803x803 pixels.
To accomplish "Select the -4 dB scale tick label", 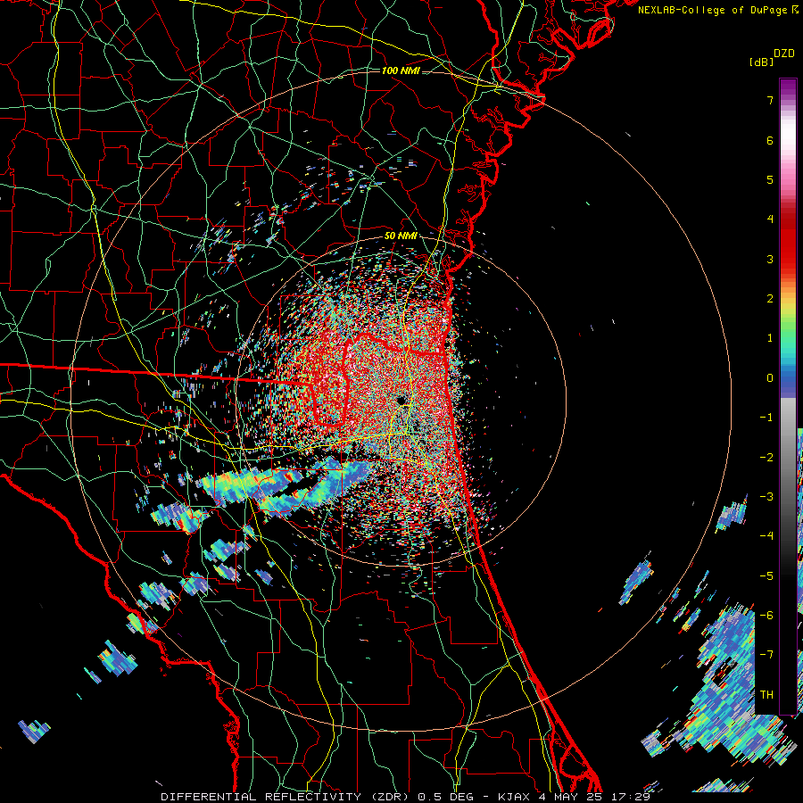I will pyautogui.click(x=766, y=535).
